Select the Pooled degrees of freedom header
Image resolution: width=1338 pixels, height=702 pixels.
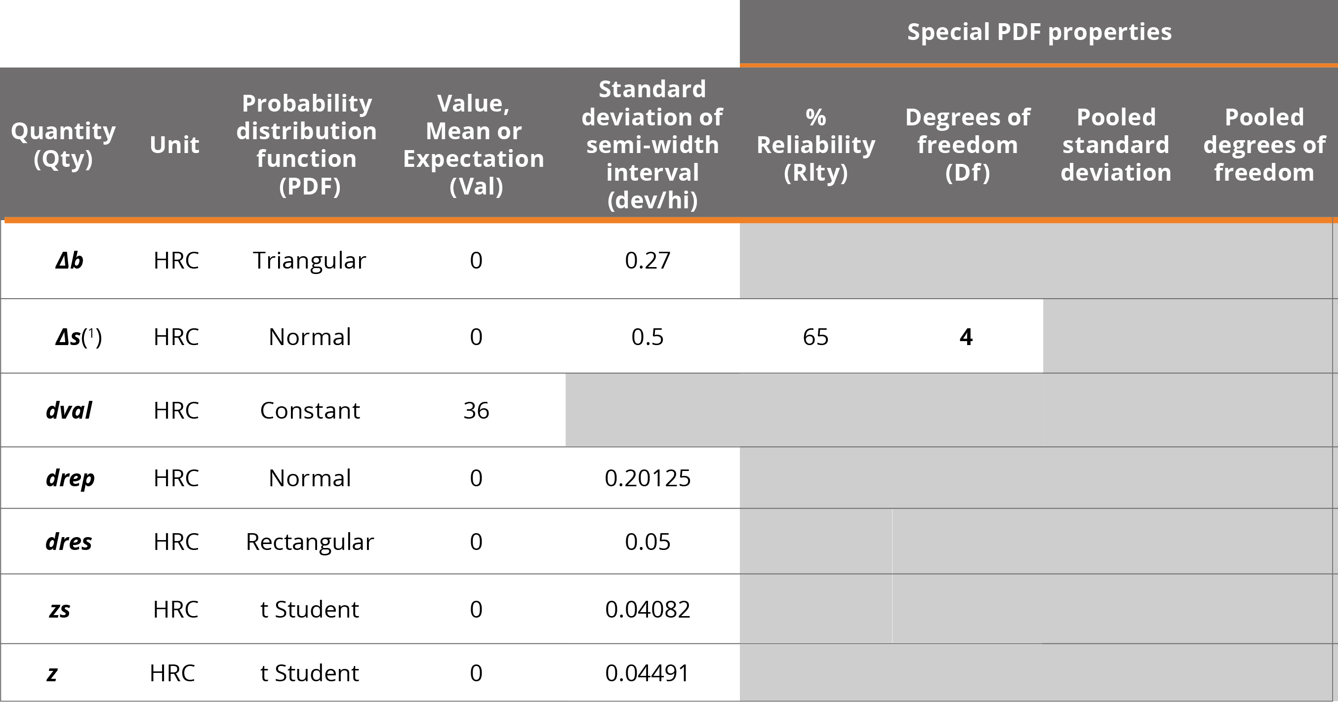pos(1264,144)
